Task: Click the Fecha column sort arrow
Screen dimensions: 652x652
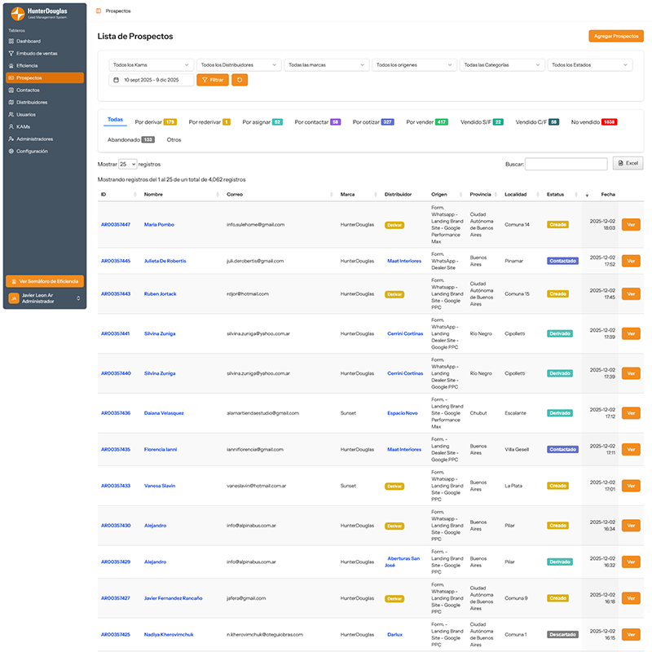Action: coord(587,195)
